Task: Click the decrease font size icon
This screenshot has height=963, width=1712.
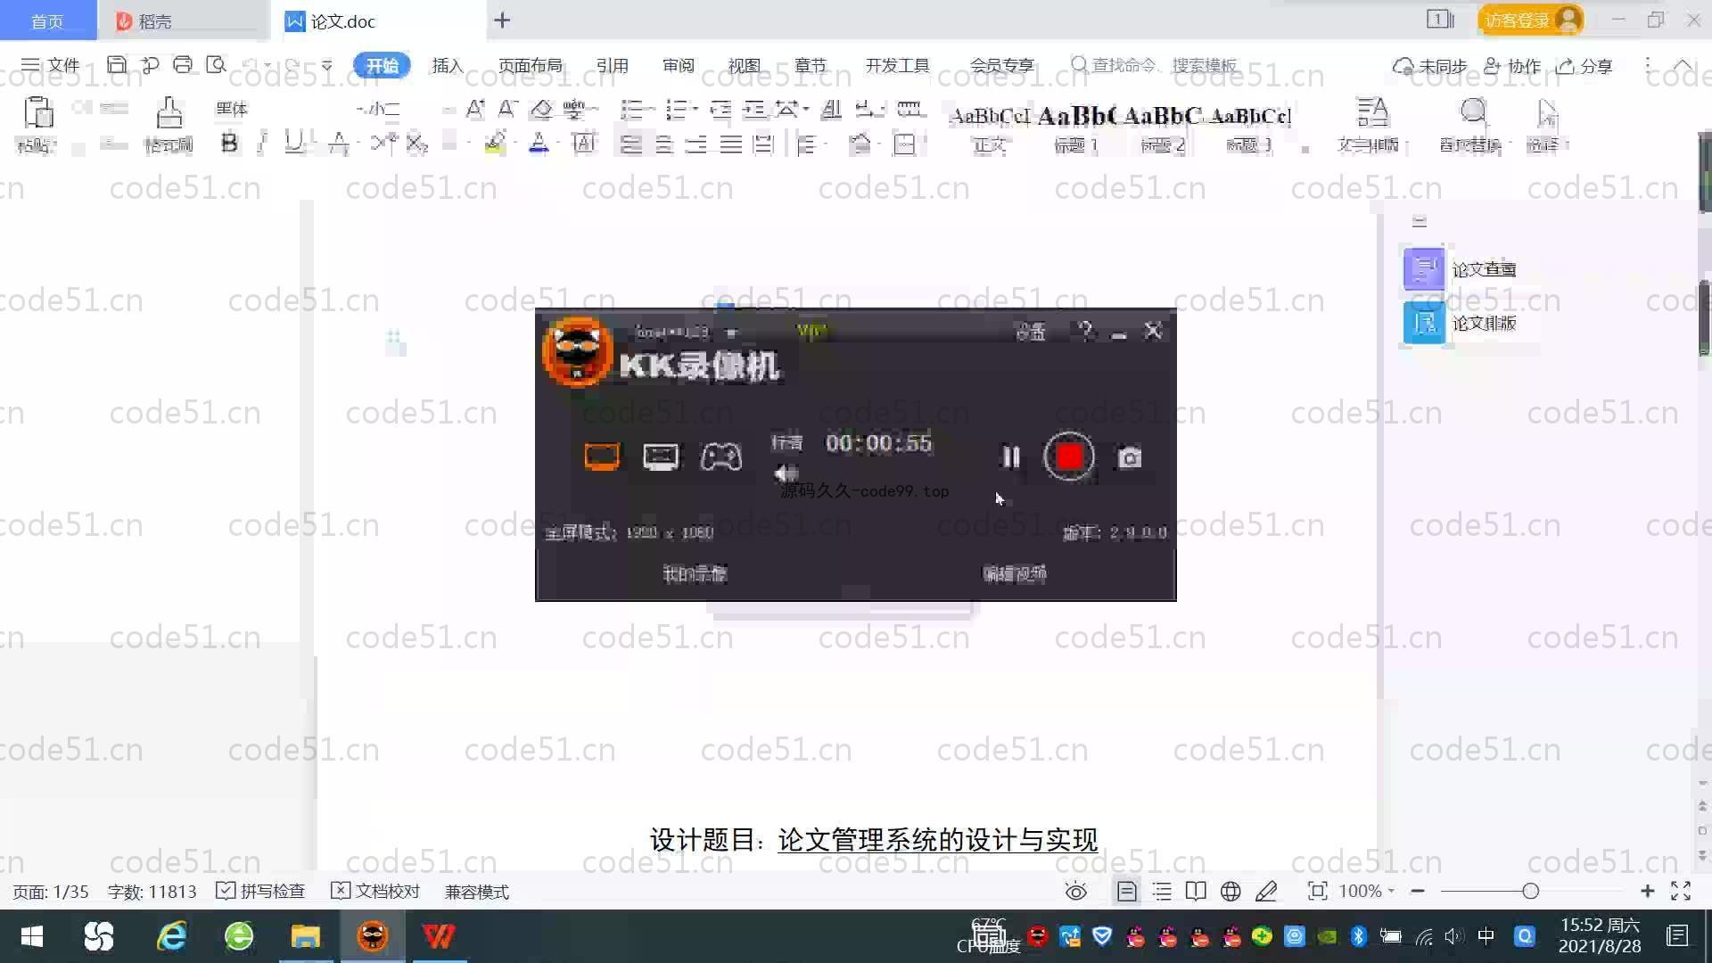Action: (507, 110)
